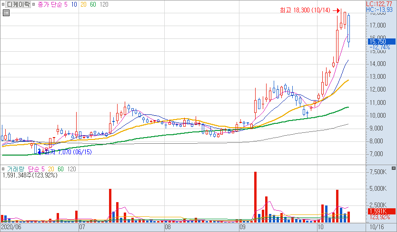Select the 종가 단순 moving average label
397x232 pixels.
(x=50, y=4)
